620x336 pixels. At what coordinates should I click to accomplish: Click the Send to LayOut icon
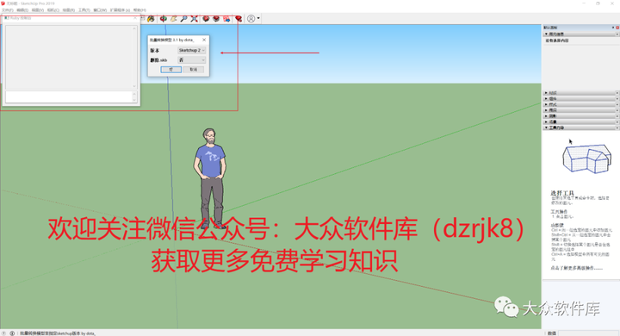(226, 19)
